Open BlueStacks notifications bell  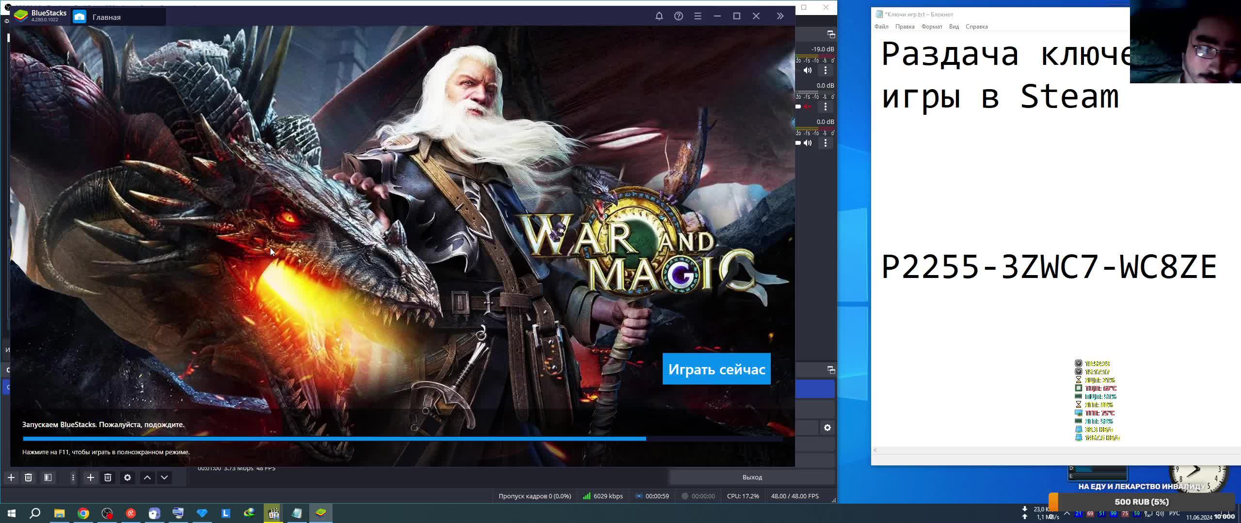(659, 16)
